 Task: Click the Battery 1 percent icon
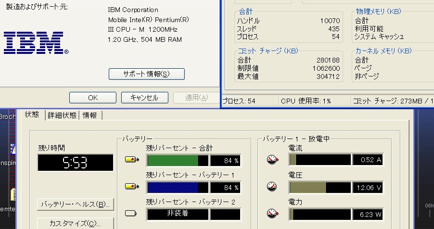[132, 187]
